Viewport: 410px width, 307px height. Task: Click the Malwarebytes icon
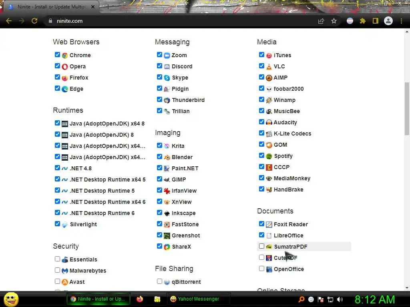[x=65, y=271]
